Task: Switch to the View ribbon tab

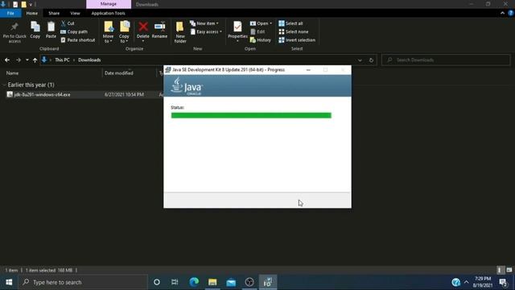Action: click(75, 13)
